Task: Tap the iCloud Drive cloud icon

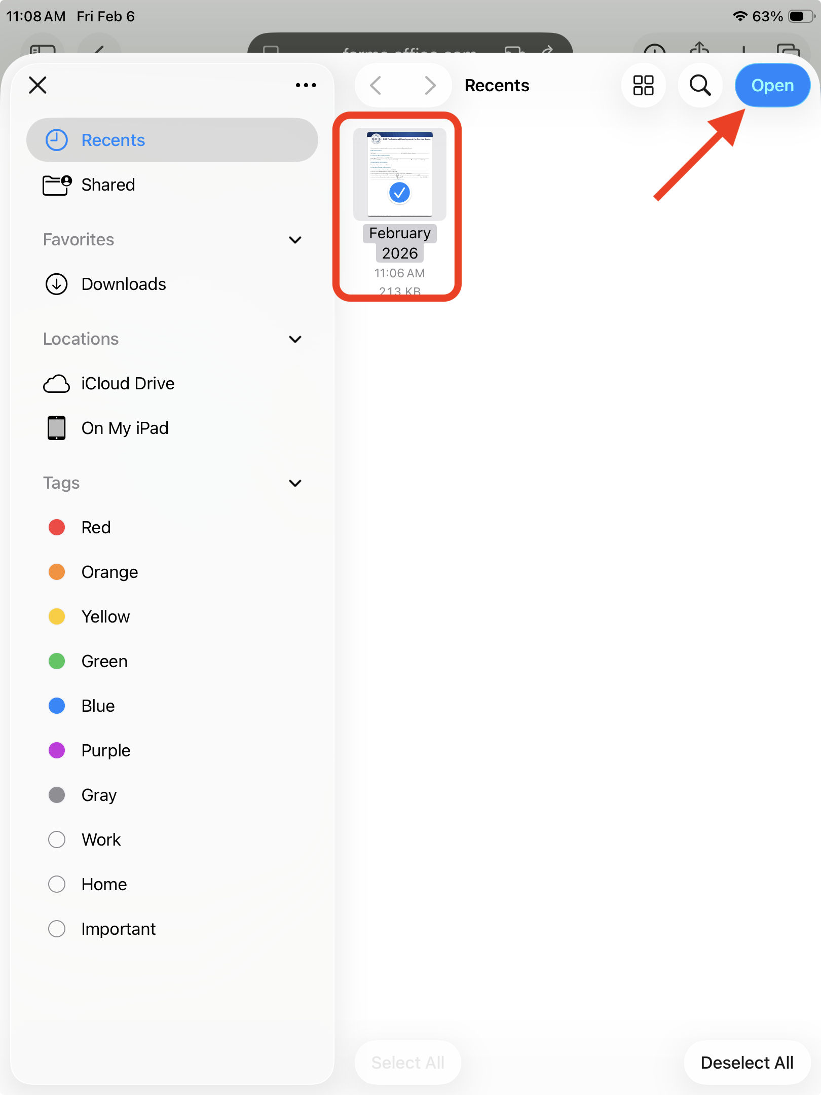Action: point(57,384)
